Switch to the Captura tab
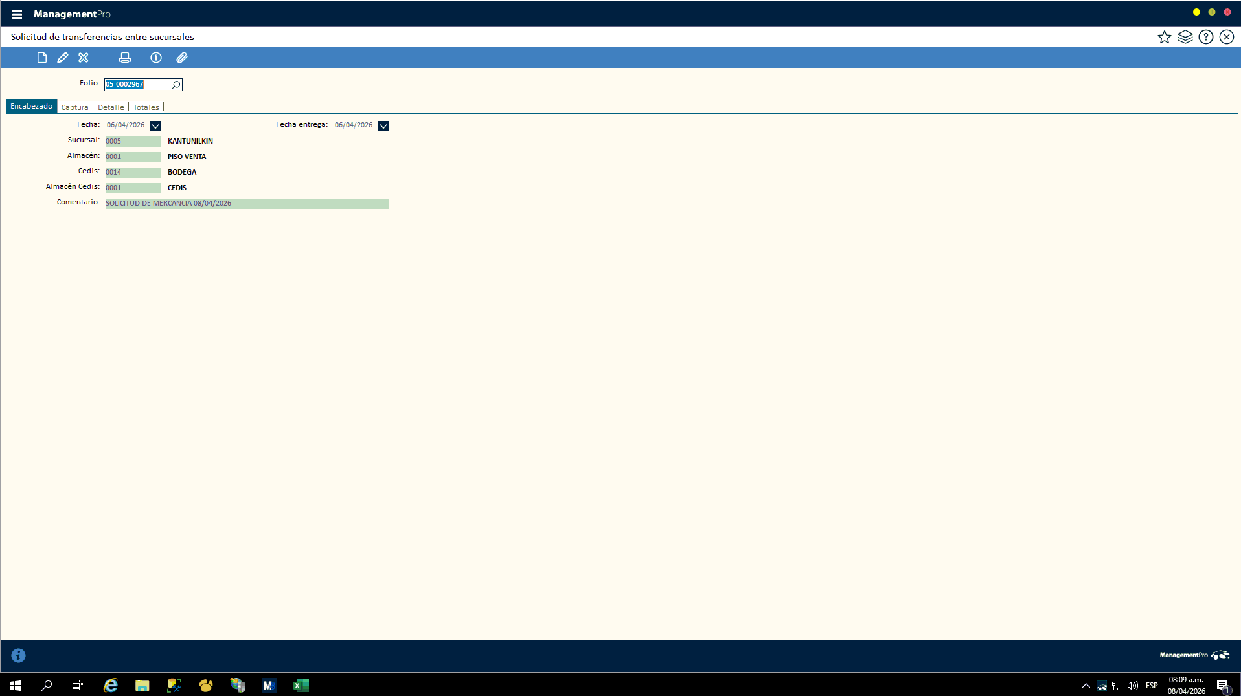1241x696 pixels. coord(75,107)
